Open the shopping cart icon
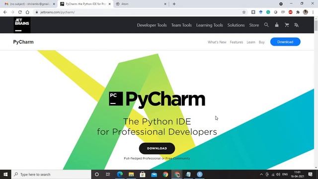This screenshot has height=179, width=318. tap(287, 25)
